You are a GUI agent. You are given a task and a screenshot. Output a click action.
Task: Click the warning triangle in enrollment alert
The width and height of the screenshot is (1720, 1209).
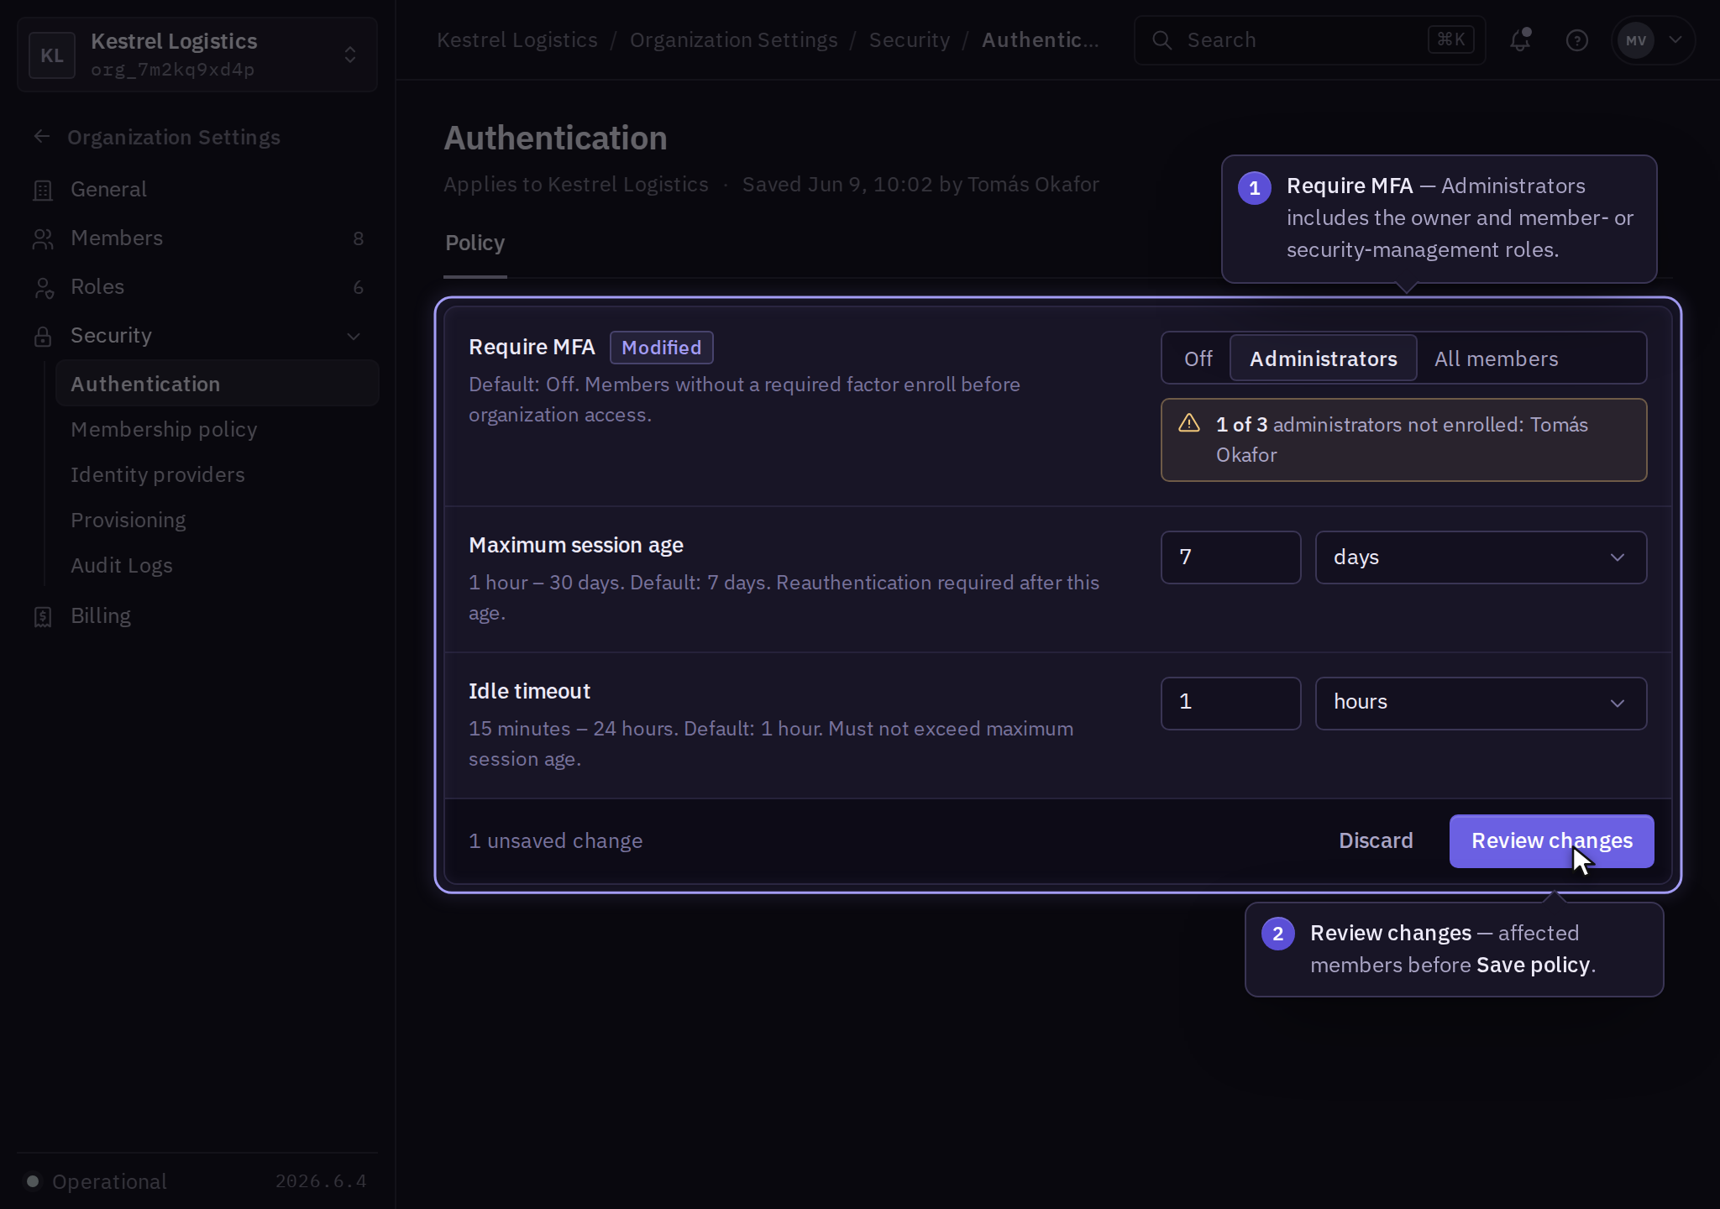1189,423
